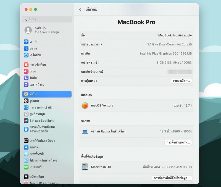Click the sign-in link ลงชื่อเข้า
221x187 pixels.
(x=40, y=28)
